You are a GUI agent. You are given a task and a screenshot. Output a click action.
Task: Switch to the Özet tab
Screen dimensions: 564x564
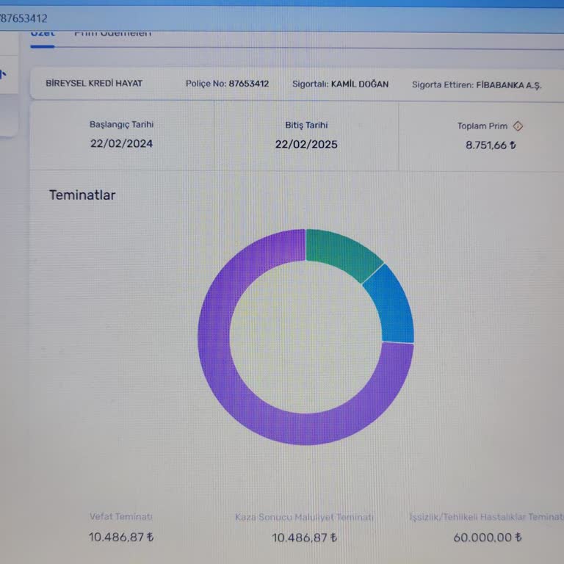coord(42,34)
